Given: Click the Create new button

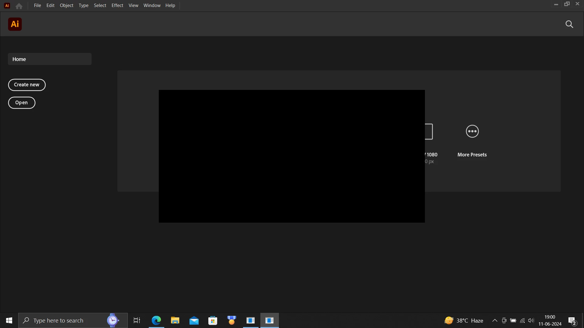Looking at the screenshot, I should (x=27, y=85).
